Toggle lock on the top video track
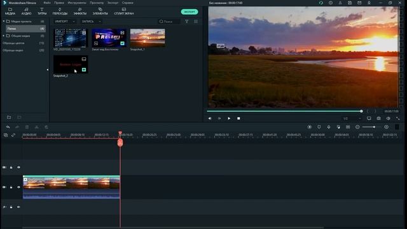This screenshot has height=229, width=407. (11, 167)
